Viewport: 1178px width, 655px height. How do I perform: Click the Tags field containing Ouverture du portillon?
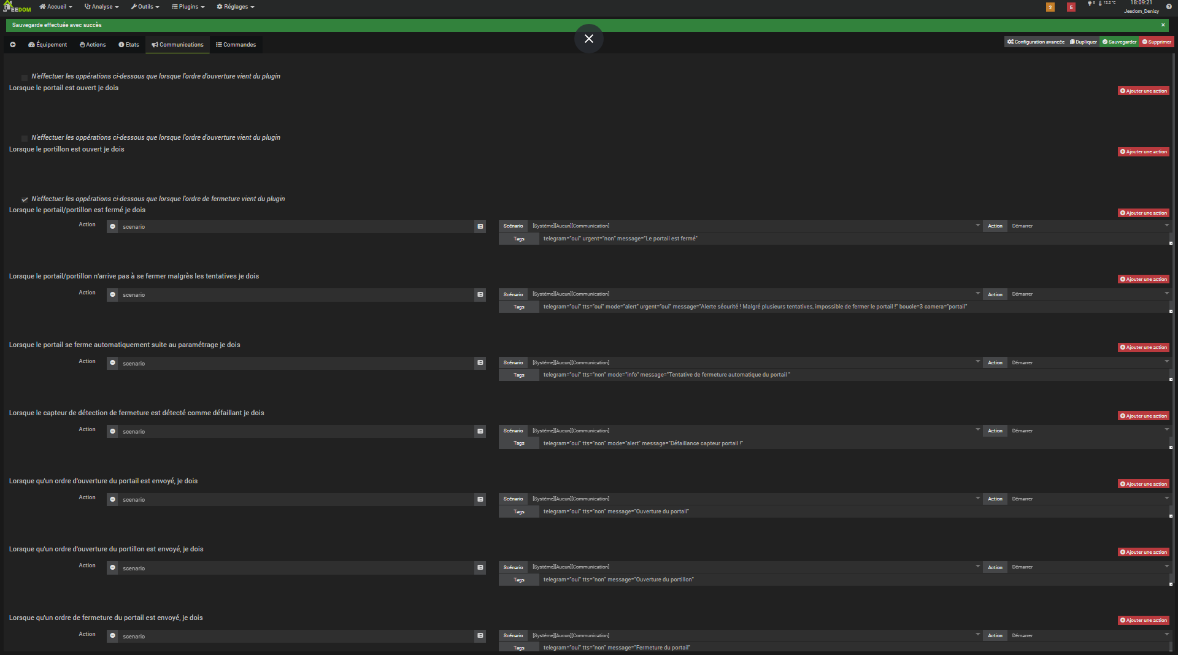853,580
